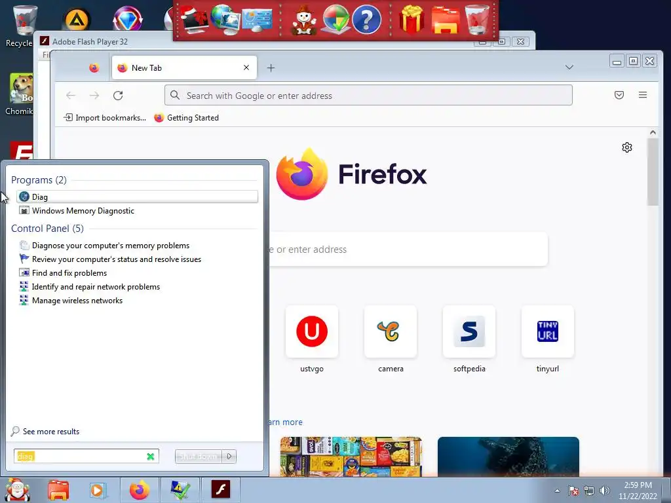Open Getting Started bookmark
This screenshot has height=503, width=671.
pos(187,118)
